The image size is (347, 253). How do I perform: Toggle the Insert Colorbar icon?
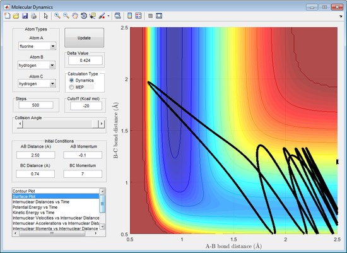(x=130, y=16)
